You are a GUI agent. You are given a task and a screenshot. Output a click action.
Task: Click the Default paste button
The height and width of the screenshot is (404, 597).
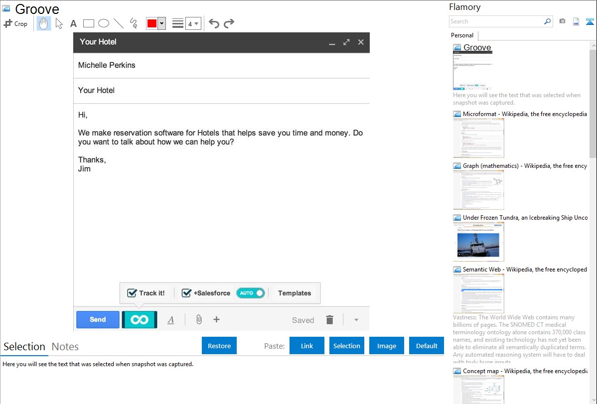[x=427, y=346]
